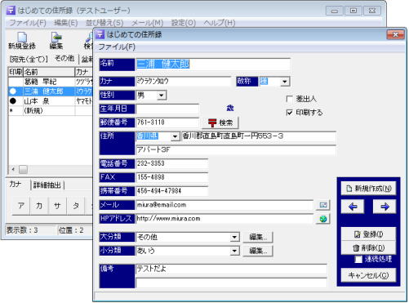Click into the FAX field
This screenshot has width=409, height=303.
pos(171,177)
